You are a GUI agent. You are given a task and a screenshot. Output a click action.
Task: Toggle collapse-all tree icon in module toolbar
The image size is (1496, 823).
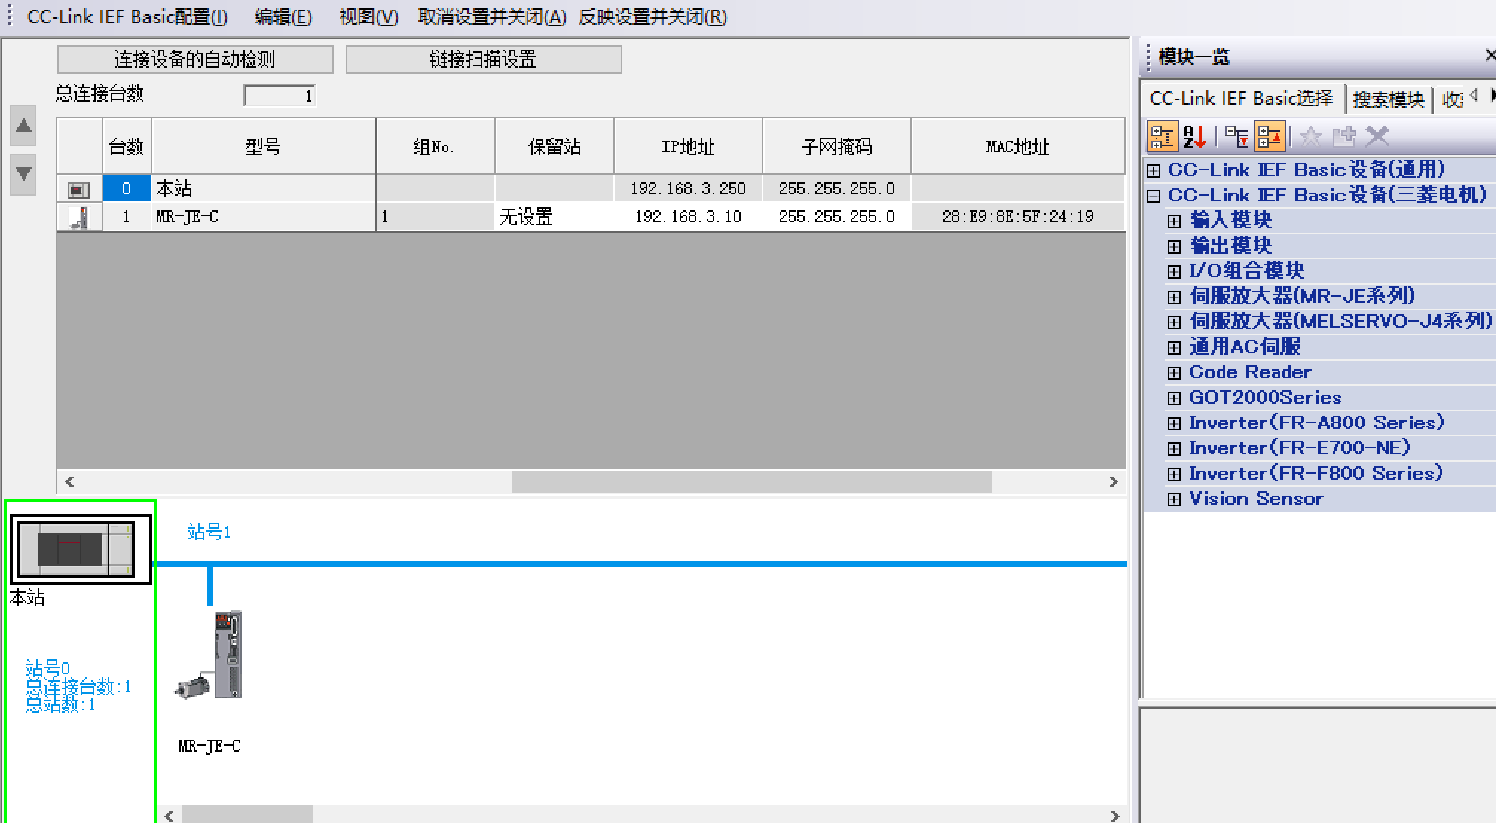coord(1269,137)
